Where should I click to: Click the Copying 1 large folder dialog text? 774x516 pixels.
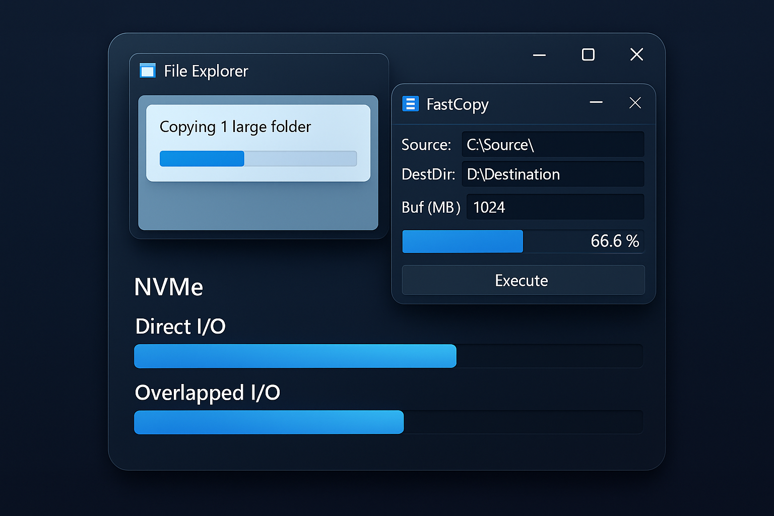(x=235, y=126)
